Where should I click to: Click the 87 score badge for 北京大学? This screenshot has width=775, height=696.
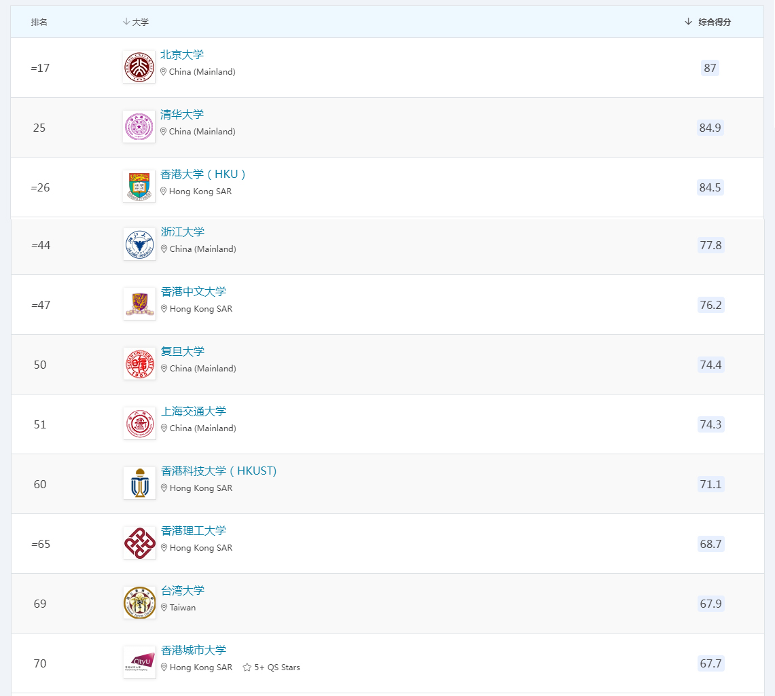[710, 68]
